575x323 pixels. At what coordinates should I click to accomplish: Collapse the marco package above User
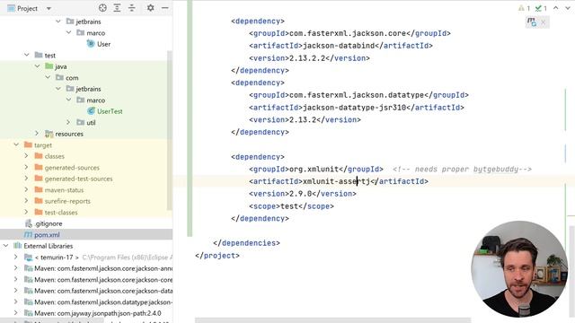[68, 32]
